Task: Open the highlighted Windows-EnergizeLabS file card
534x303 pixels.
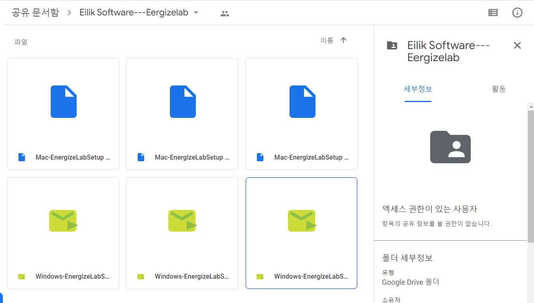Action: tap(301, 233)
